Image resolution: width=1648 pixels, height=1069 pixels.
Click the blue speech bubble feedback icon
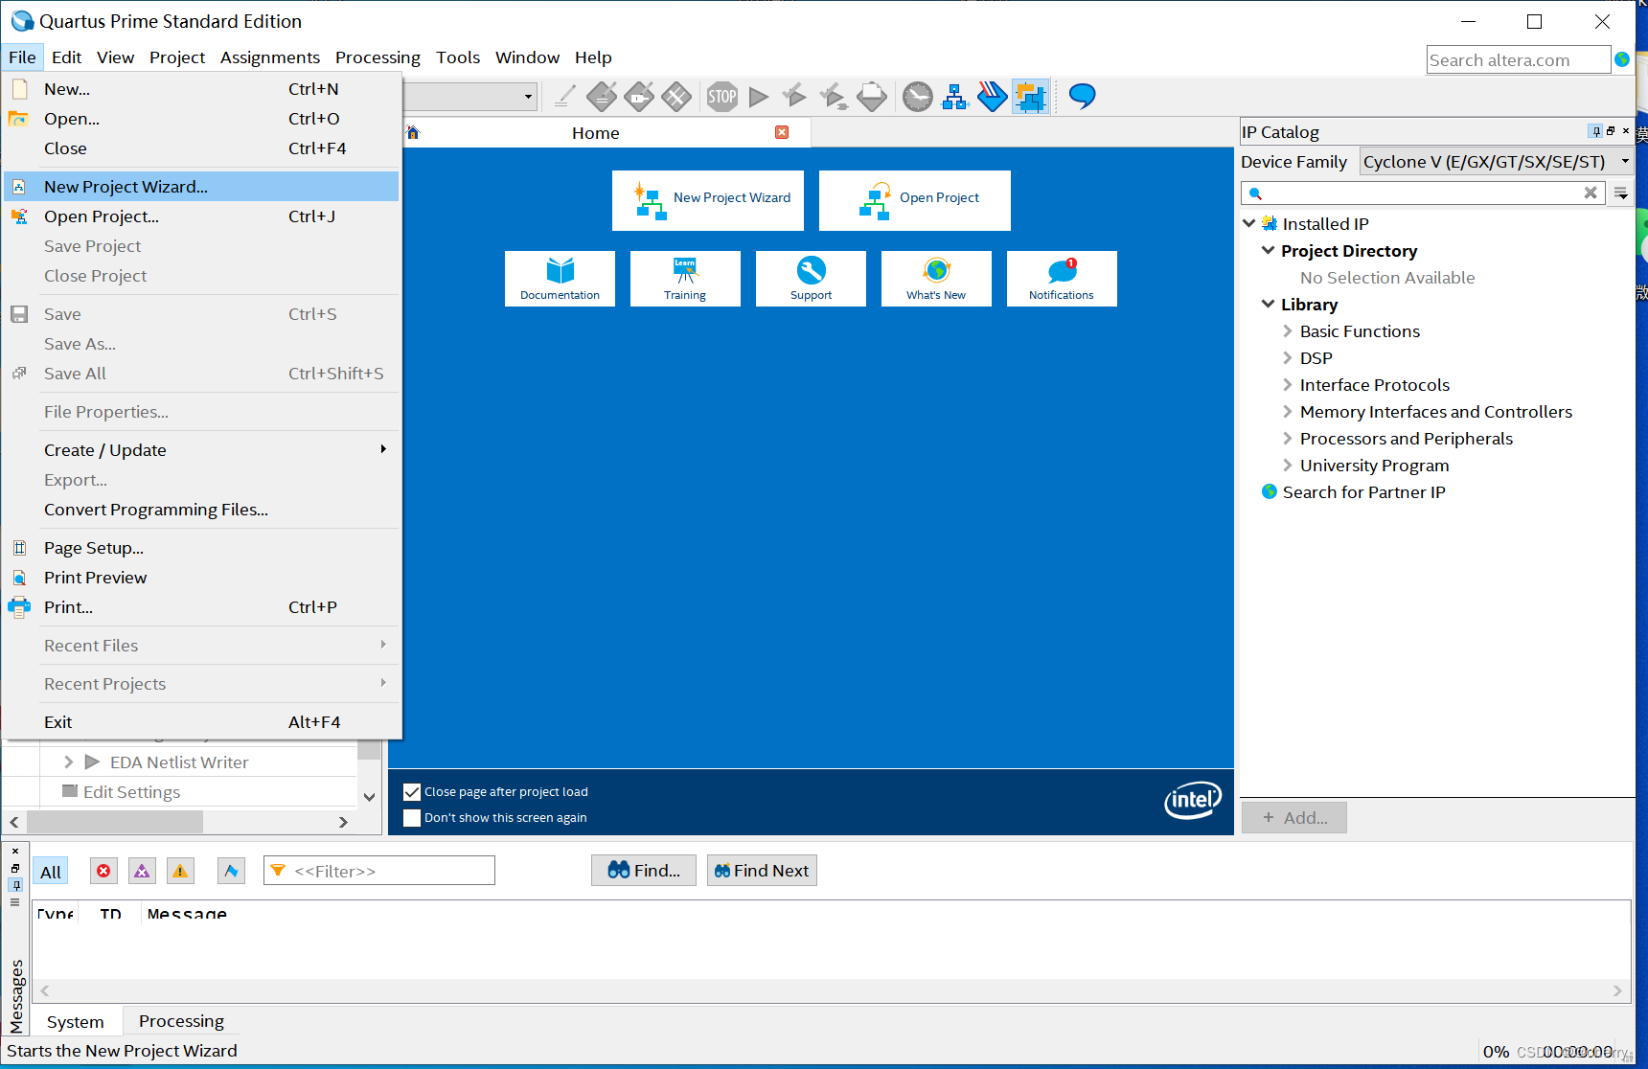pos(1082,96)
